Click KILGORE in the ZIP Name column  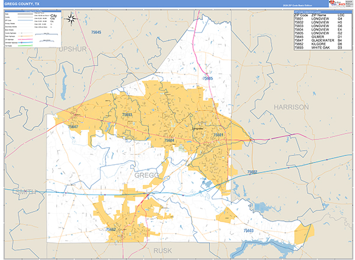click(x=318, y=44)
